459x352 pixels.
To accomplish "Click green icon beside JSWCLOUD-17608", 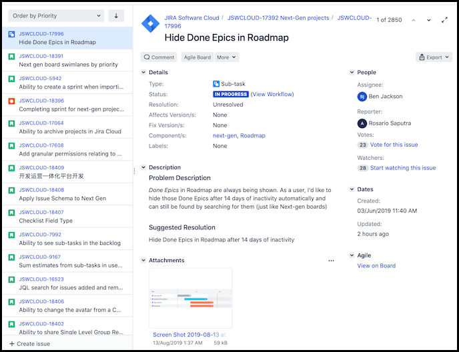I will (11, 146).
